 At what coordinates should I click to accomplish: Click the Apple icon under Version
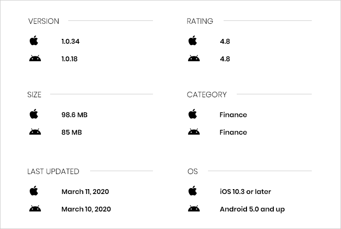coord(34,41)
